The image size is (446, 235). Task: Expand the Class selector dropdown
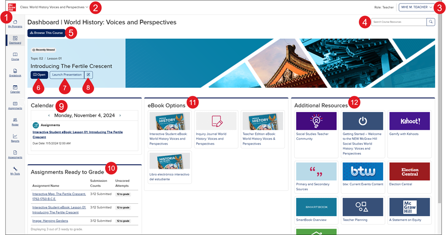[55, 7]
